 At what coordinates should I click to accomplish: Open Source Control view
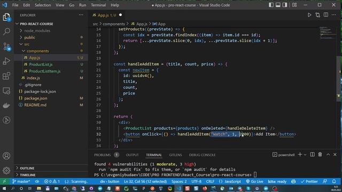coord(6,46)
